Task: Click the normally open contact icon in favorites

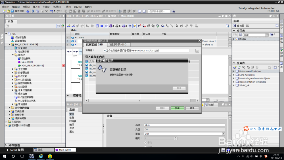Action: point(69,52)
